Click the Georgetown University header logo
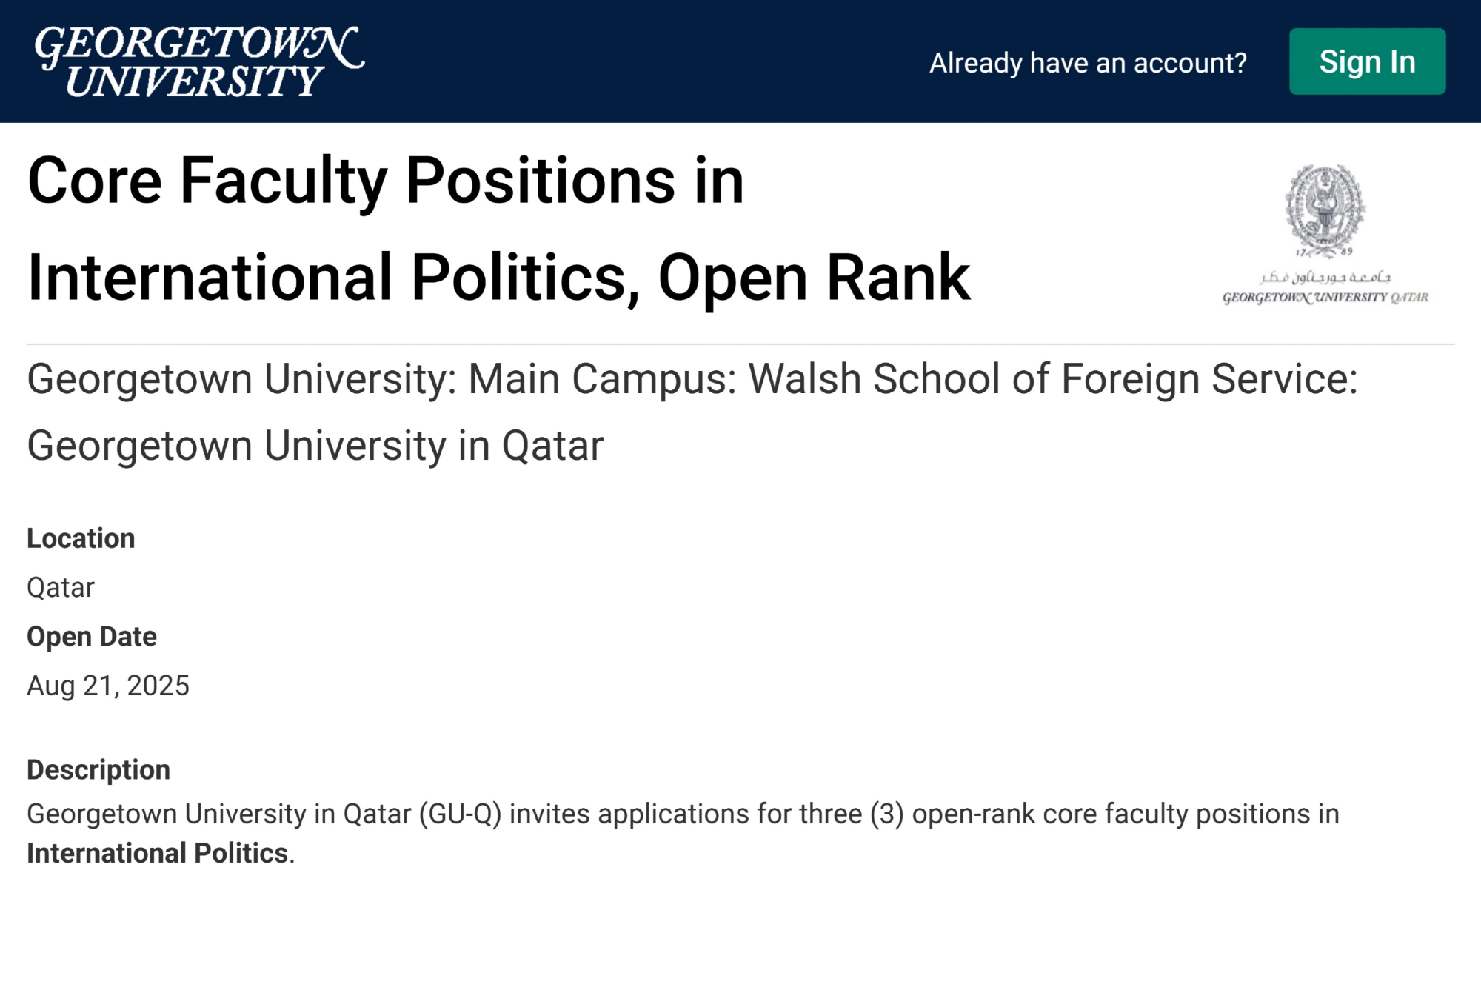This screenshot has height=987, width=1481. click(198, 61)
